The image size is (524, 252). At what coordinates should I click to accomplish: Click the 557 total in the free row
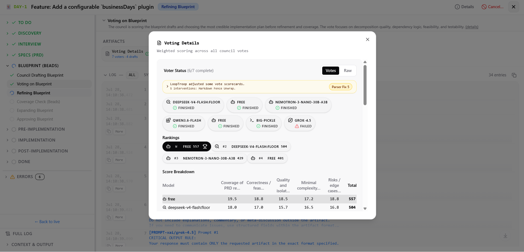(352, 199)
